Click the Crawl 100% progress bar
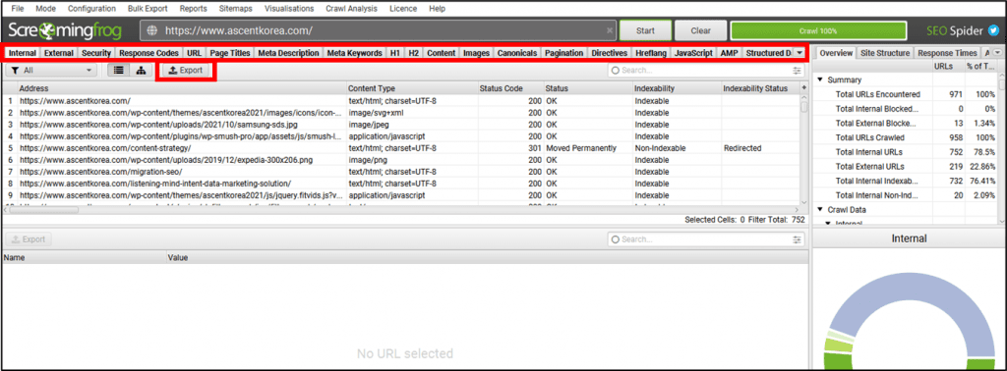 point(817,30)
